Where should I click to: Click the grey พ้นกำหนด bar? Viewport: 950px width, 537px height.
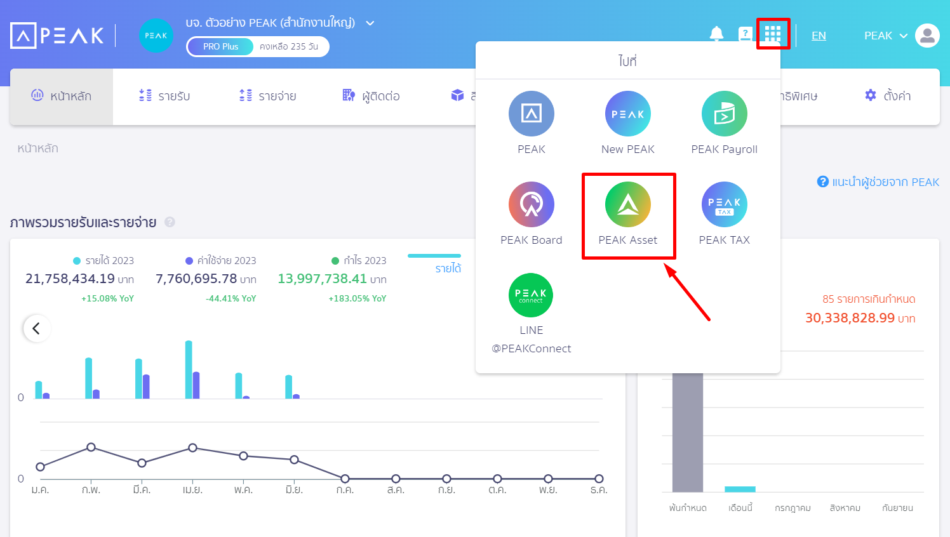pyautogui.click(x=688, y=431)
